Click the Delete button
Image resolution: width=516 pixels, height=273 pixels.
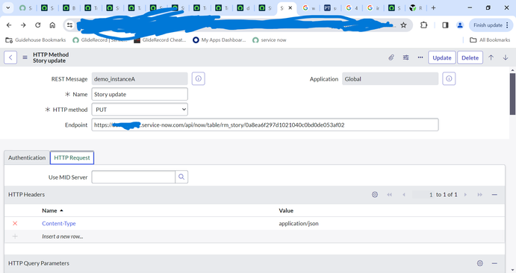[470, 58]
